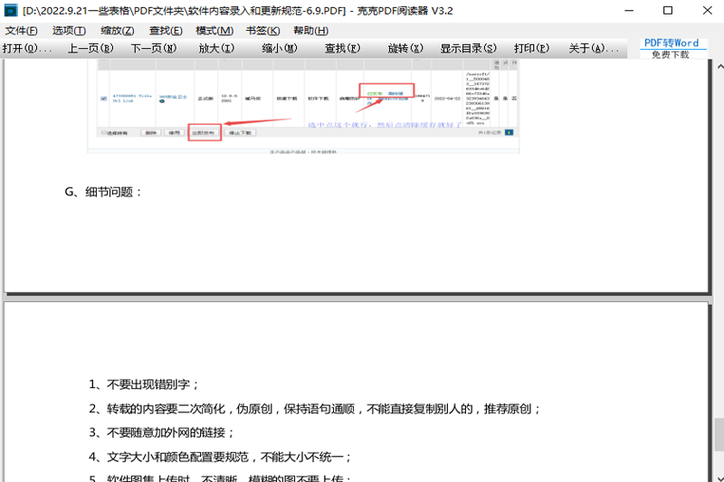Open the 关于(A)... about dialog
The height and width of the screenshot is (482, 724).
click(593, 48)
